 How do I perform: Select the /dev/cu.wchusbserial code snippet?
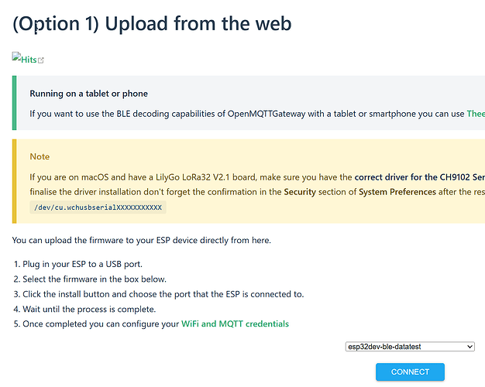[x=98, y=207]
